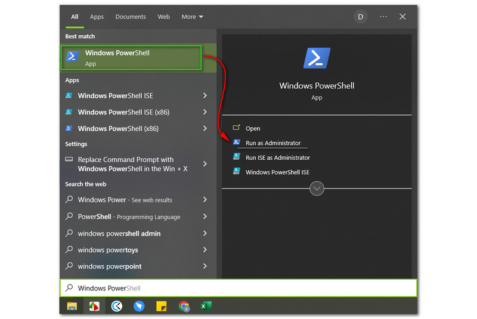Open the More filter dropdown
The height and width of the screenshot is (319, 477).
192,17
